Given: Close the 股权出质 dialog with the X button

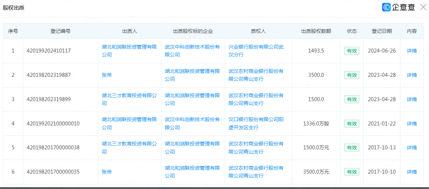Looking at the screenshot, I should click(423, 7).
